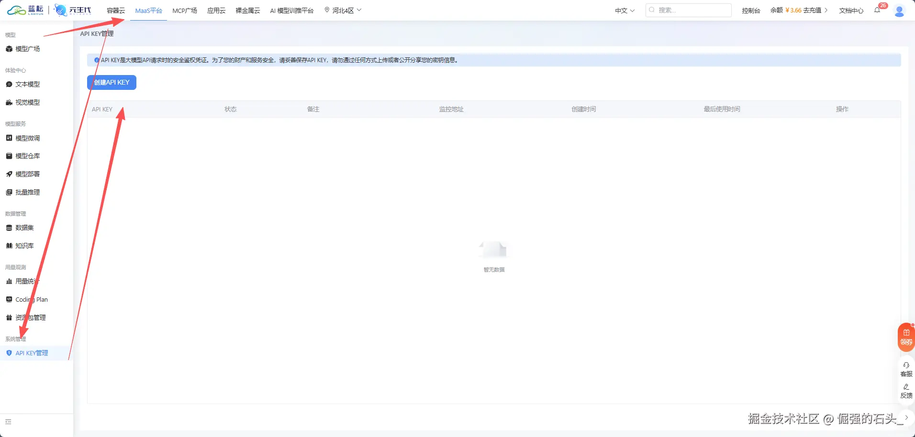The width and height of the screenshot is (915, 437).
Task: Open the 控制台 link
Action: click(x=751, y=11)
